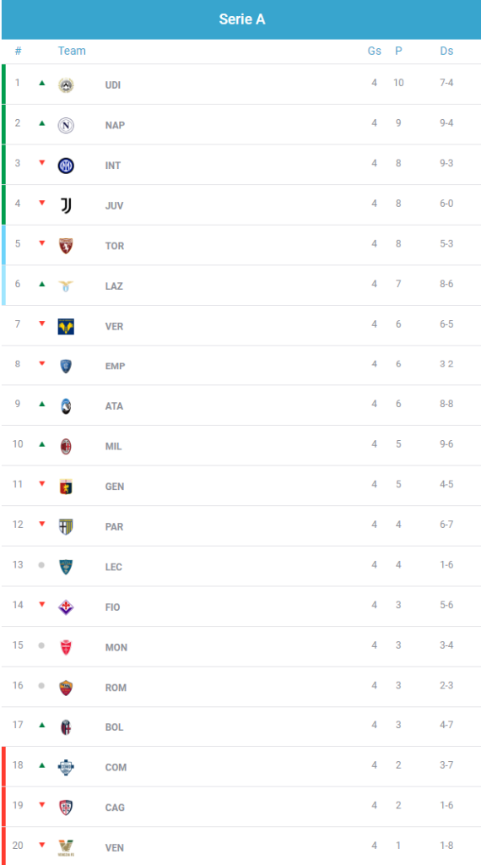Sort by the P points column header
This screenshot has height=865, width=481.
(x=398, y=51)
